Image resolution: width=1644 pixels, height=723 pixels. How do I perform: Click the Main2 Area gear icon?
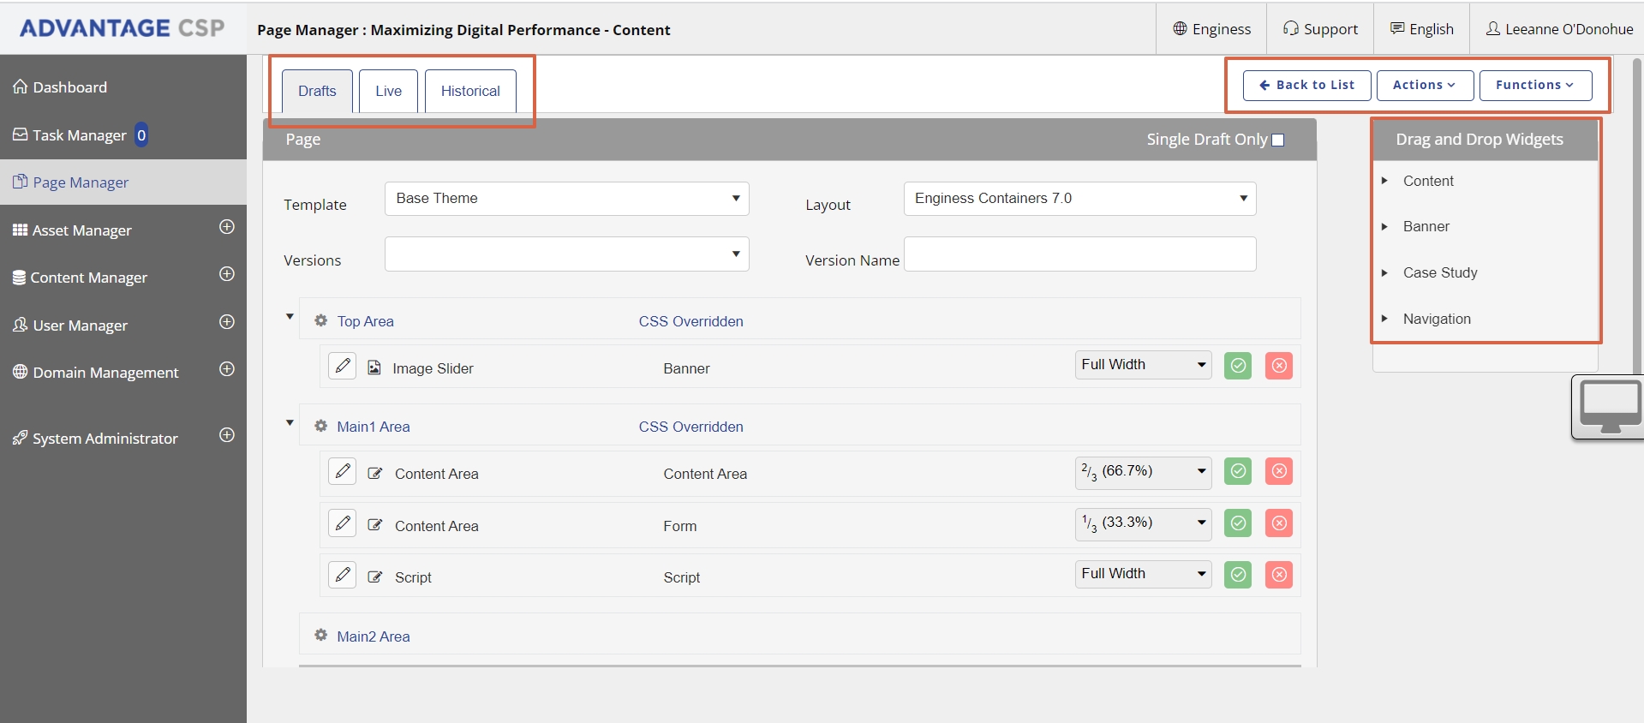321,636
